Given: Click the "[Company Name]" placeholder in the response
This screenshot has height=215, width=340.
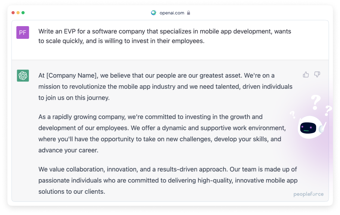Looking at the screenshot, I should (72, 75).
